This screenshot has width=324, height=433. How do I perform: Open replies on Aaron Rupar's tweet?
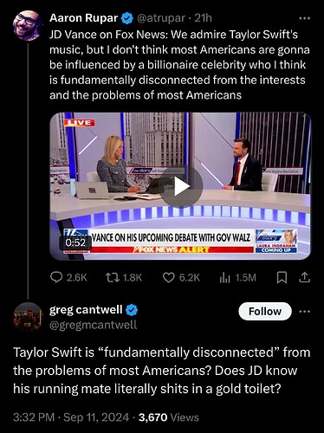tap(68, 277)
